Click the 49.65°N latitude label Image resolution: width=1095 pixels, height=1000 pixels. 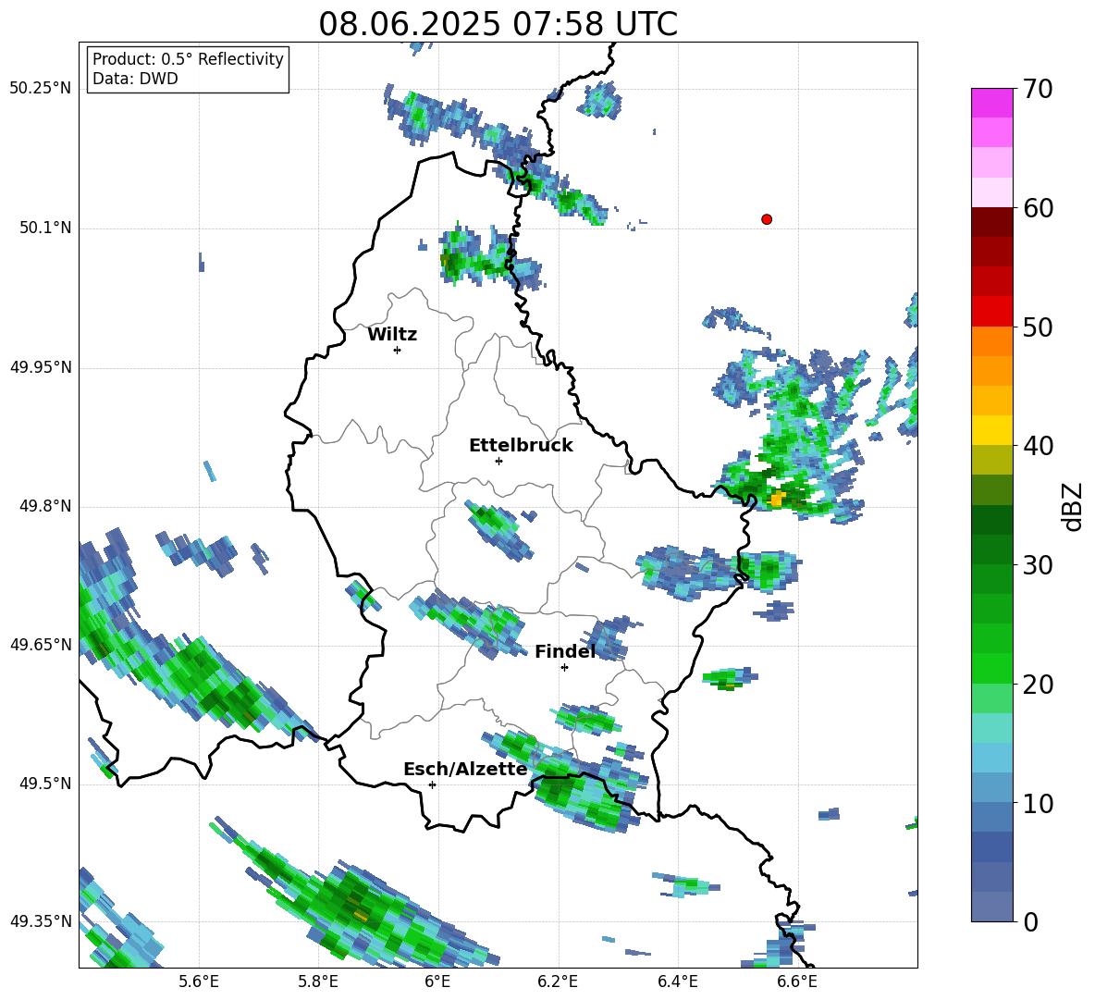click(41, 644)
